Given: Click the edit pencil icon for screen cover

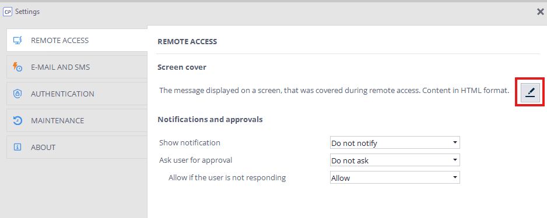Looking at the screenshot, I should coord(530,92).
